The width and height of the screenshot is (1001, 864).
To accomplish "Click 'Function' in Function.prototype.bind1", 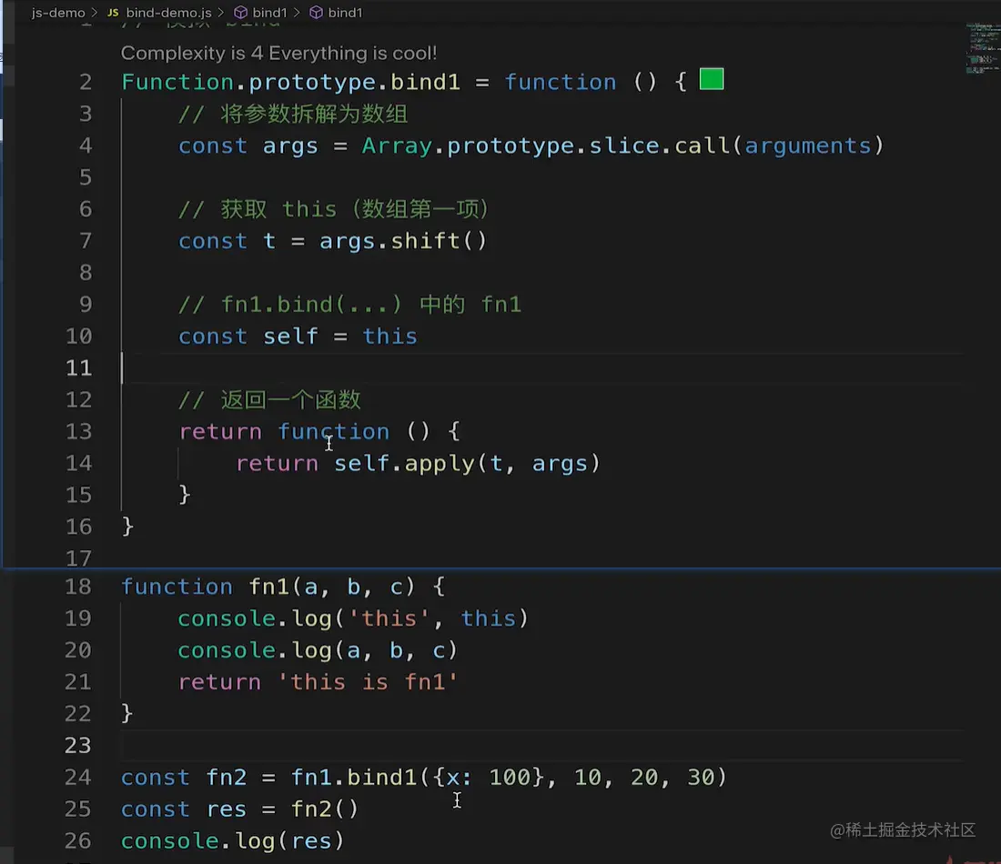I will coord(177,83).
